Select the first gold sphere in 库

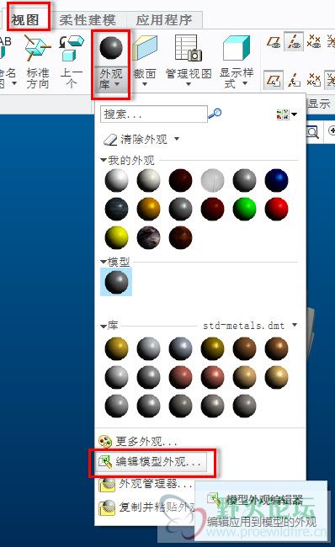point(116,348)
